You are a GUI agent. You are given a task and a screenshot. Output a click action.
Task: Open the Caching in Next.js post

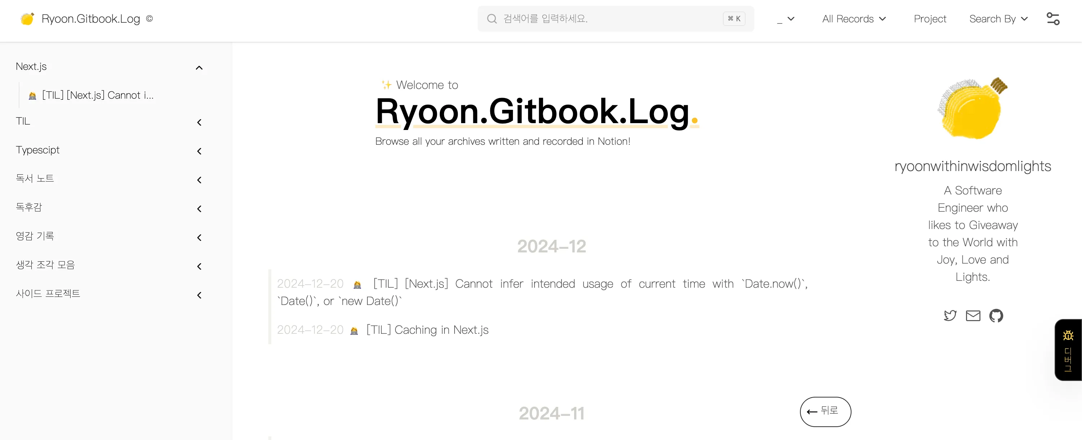coord(427,330)
